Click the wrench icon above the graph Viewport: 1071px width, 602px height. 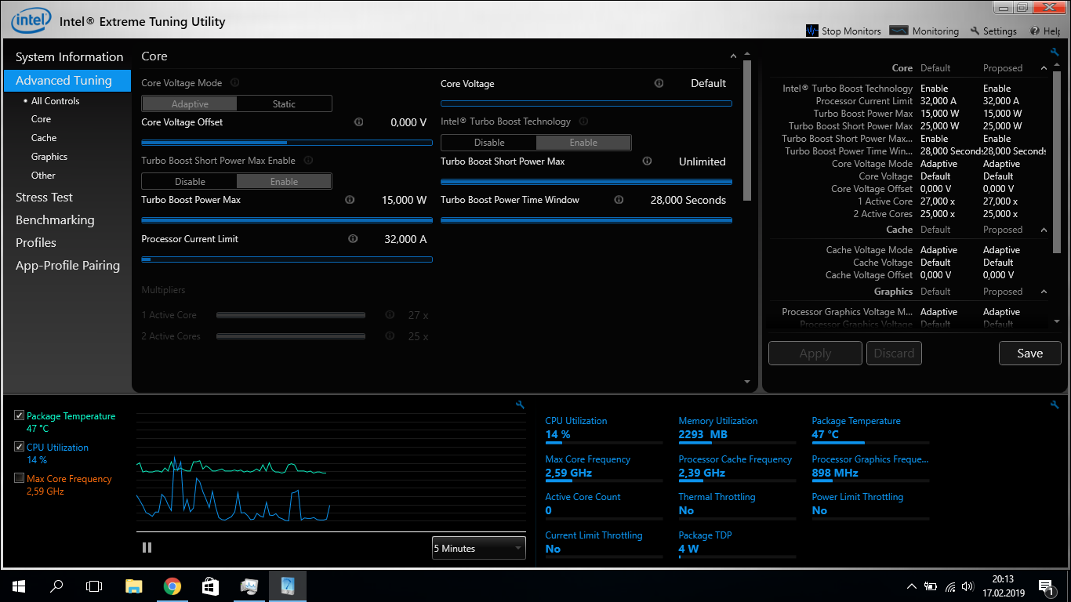tap(520, 404)
